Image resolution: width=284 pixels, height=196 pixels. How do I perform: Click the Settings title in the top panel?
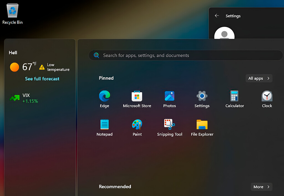[x=233, y=16]
